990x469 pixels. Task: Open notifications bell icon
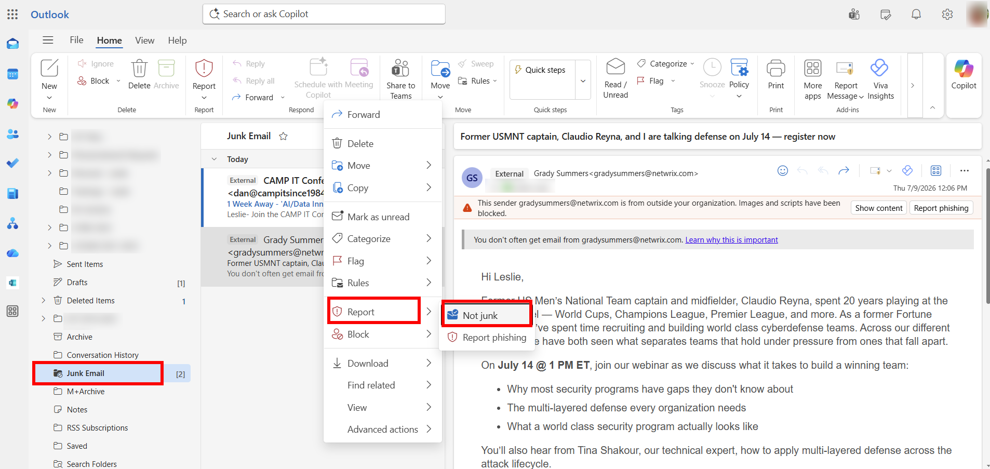coord(916,15)
